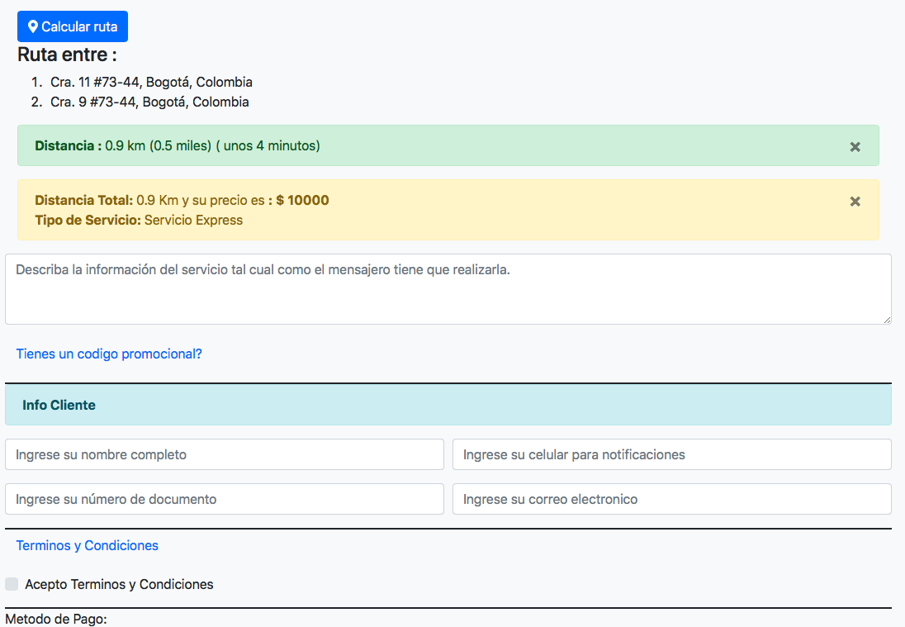Viewport: 905px width, 627px height.
Task: Click the celular para notificaciones field
Action: click(x=671, y=454)
